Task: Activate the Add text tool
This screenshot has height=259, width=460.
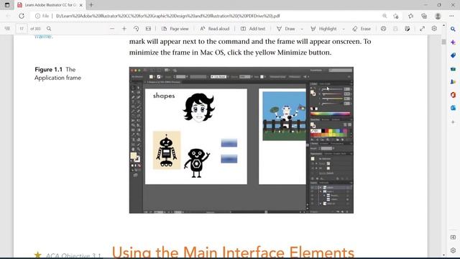Action: point(253,29)
